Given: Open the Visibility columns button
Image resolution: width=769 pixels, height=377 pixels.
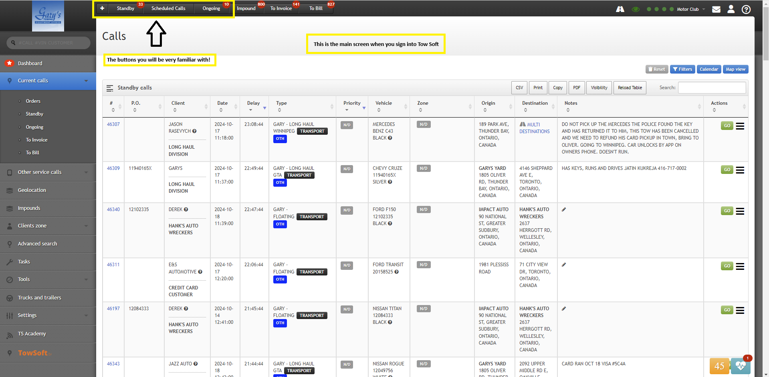Looking at the screenshot, I should click(x=599, y=88).
